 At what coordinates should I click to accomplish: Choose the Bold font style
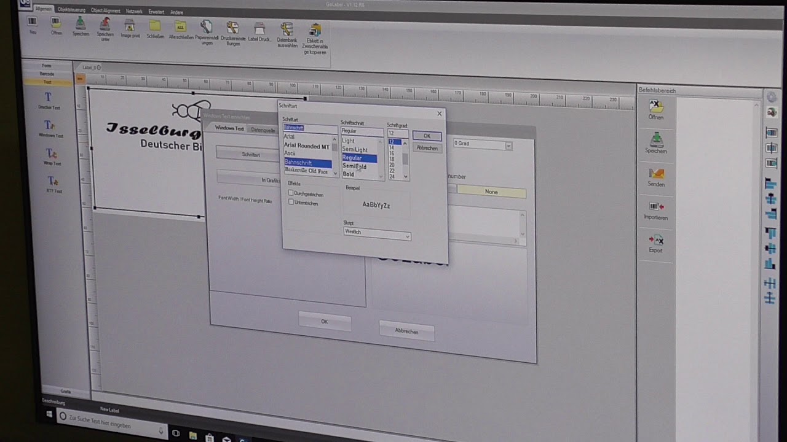pos(349,174)
